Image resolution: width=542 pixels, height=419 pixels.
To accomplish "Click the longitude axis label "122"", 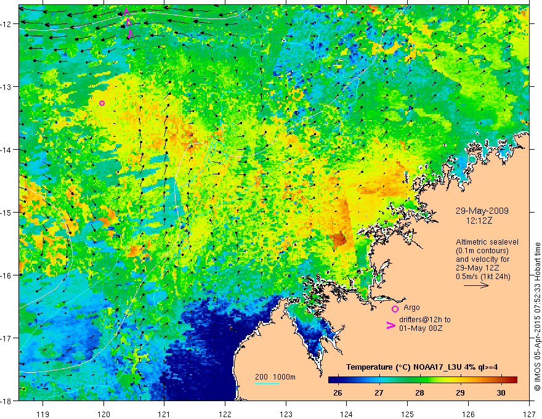I will (x=225, y=414).
